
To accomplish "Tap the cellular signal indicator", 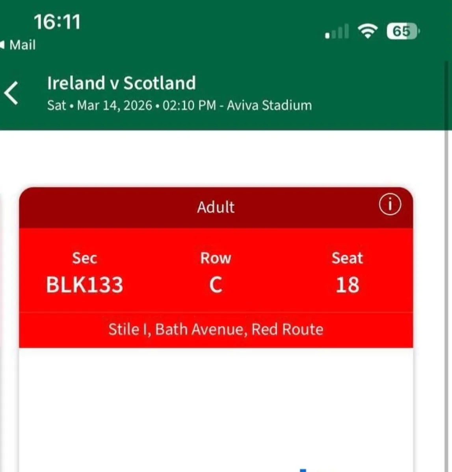I will (337, 31).
